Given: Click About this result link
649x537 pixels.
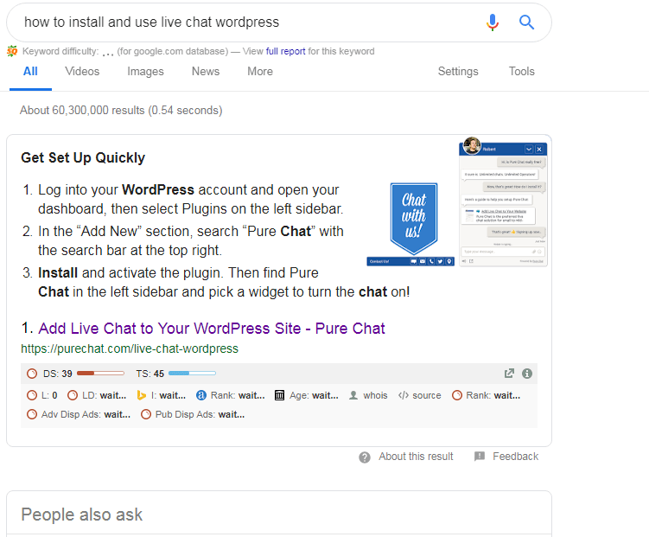Looking at the screenshot, I should [x=416, y=457].
